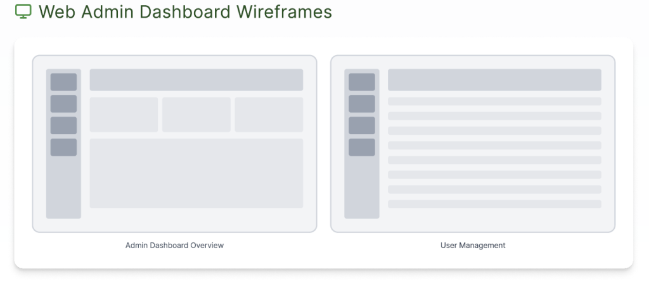Click the top header bar in Admin Dashboard Overview

[x=196, y=80]
